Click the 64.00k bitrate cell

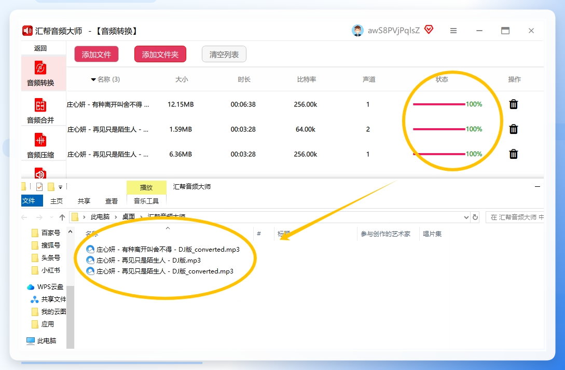tap(306, 129)
